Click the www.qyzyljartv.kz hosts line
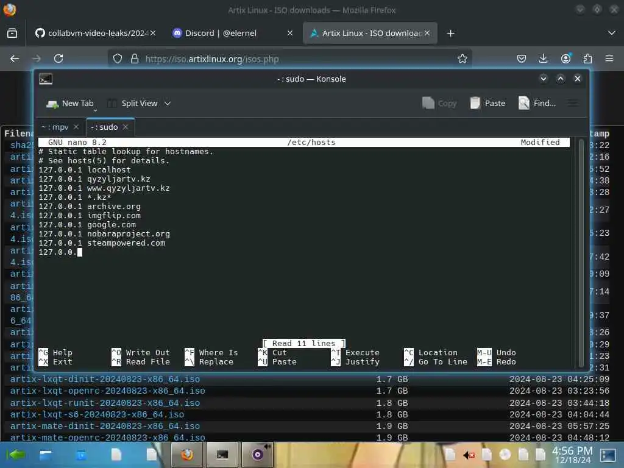Image resolution: width=624 pixels, height=468 pixels. [104, 188]
